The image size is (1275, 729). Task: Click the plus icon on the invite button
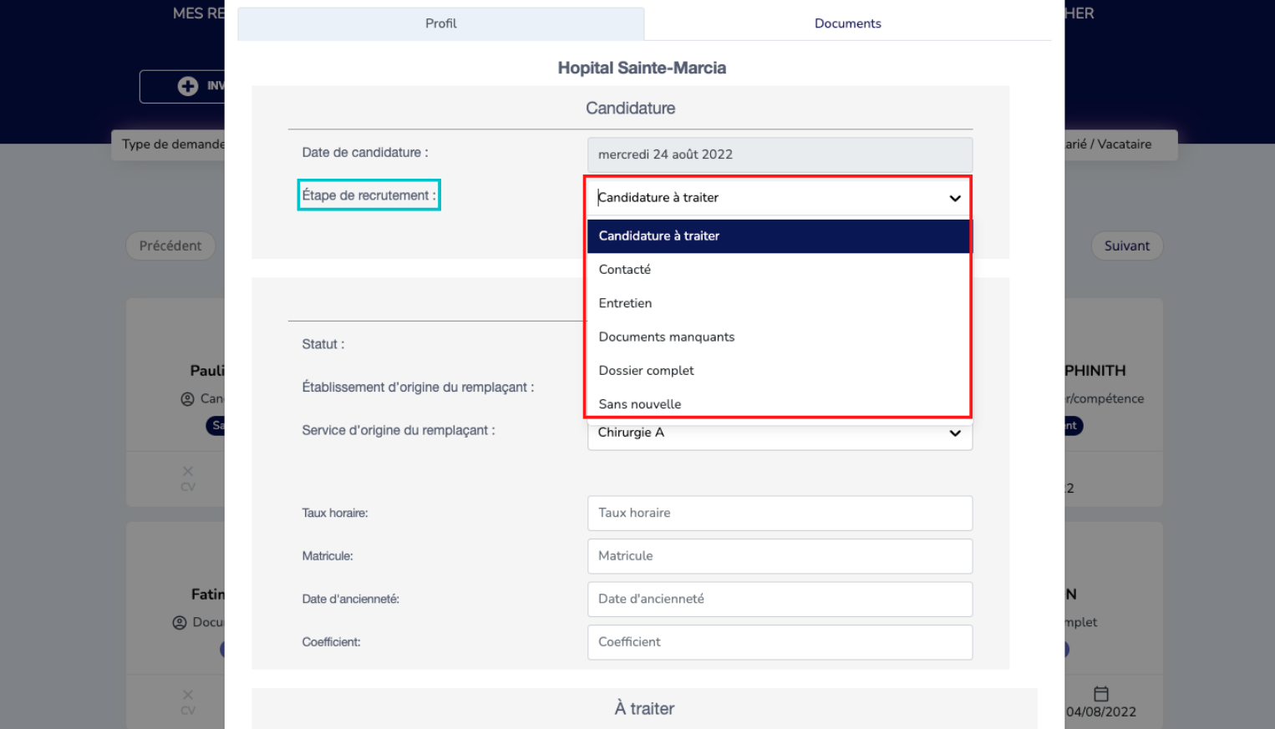[188, 86]
